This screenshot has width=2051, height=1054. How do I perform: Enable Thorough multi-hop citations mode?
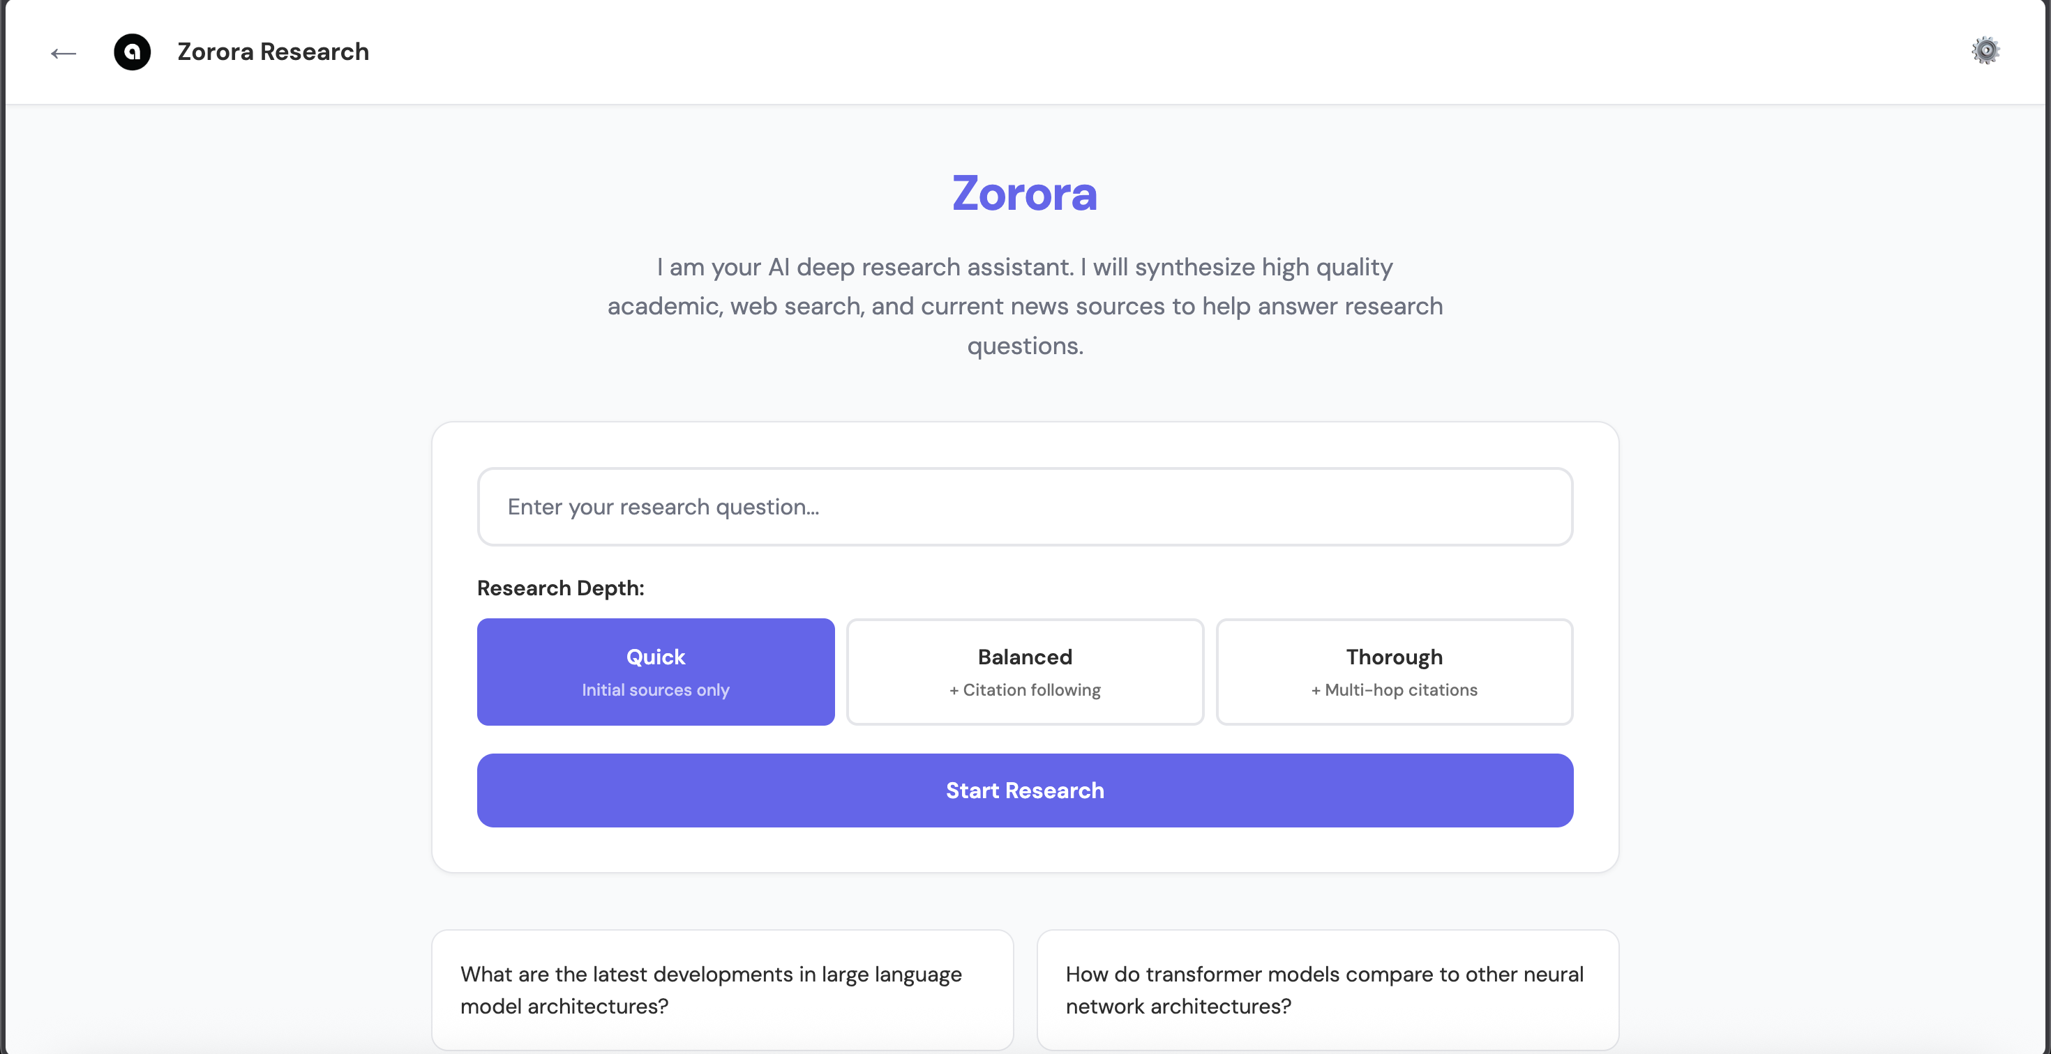[1393, 671]
